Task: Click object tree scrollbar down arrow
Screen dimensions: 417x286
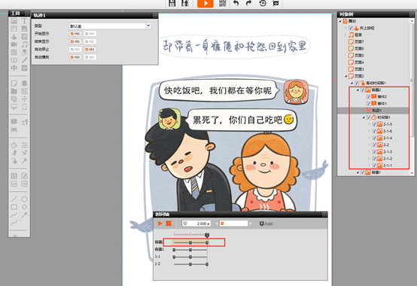Action: click(412, 173)
